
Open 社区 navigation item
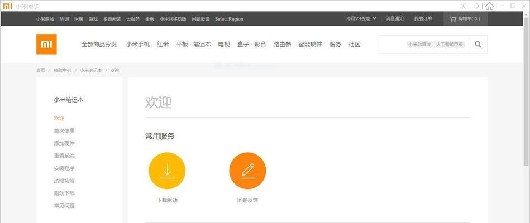(x=354, y=44)
